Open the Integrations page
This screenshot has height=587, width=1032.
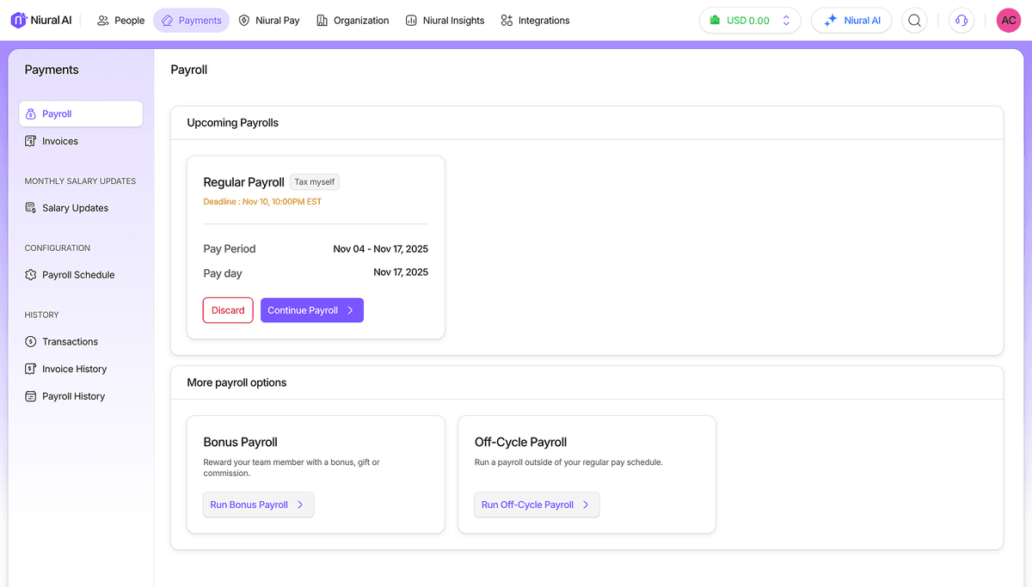point(535,20)
